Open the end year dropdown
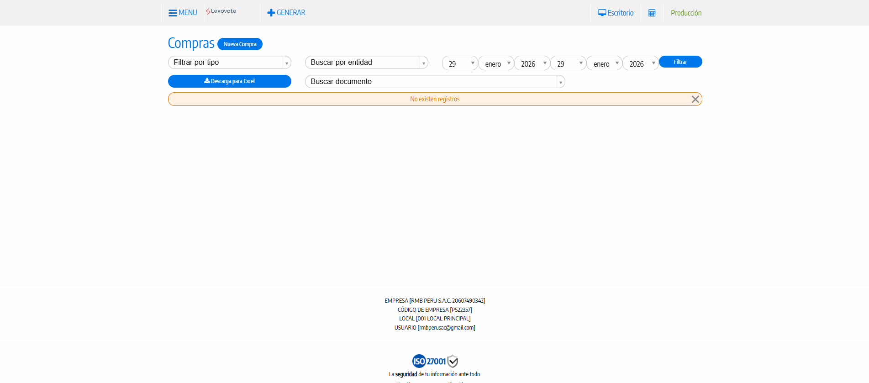869x383 pixels. pyautogui.click(x=640, y=63)
